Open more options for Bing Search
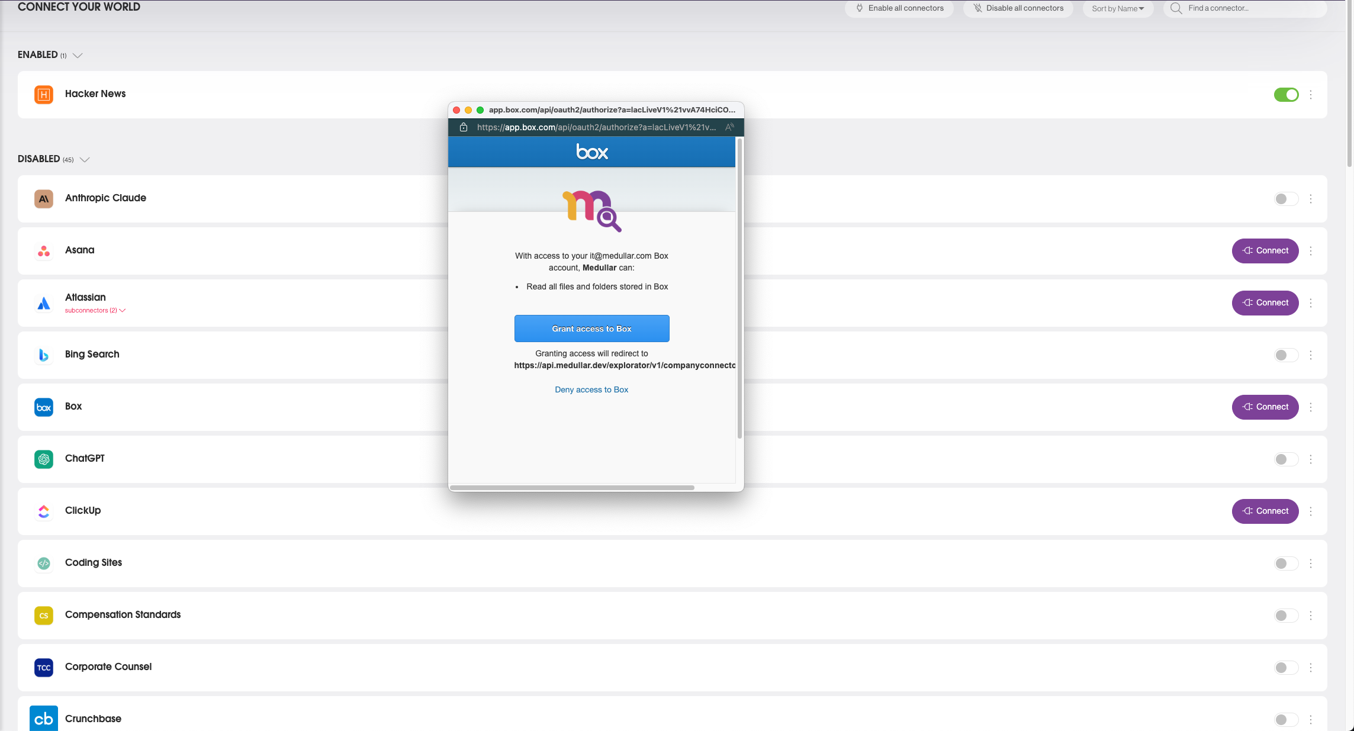The width and height of the screenshot is (1354, 731). pos(1311,355)
